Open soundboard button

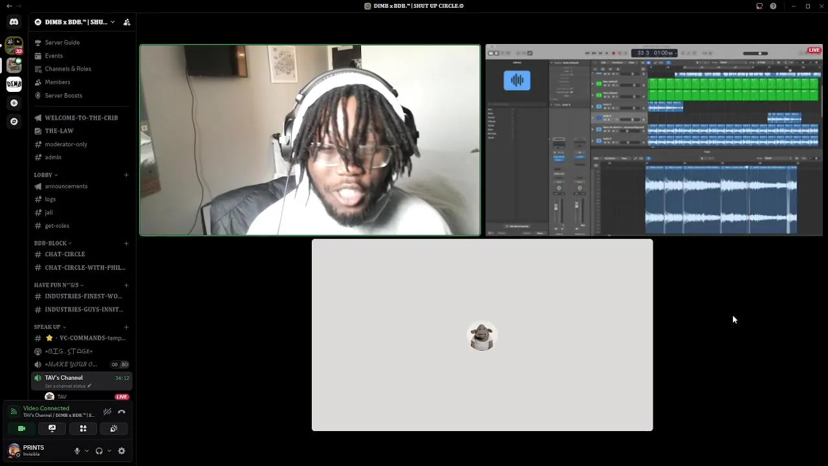click(114, 428)
